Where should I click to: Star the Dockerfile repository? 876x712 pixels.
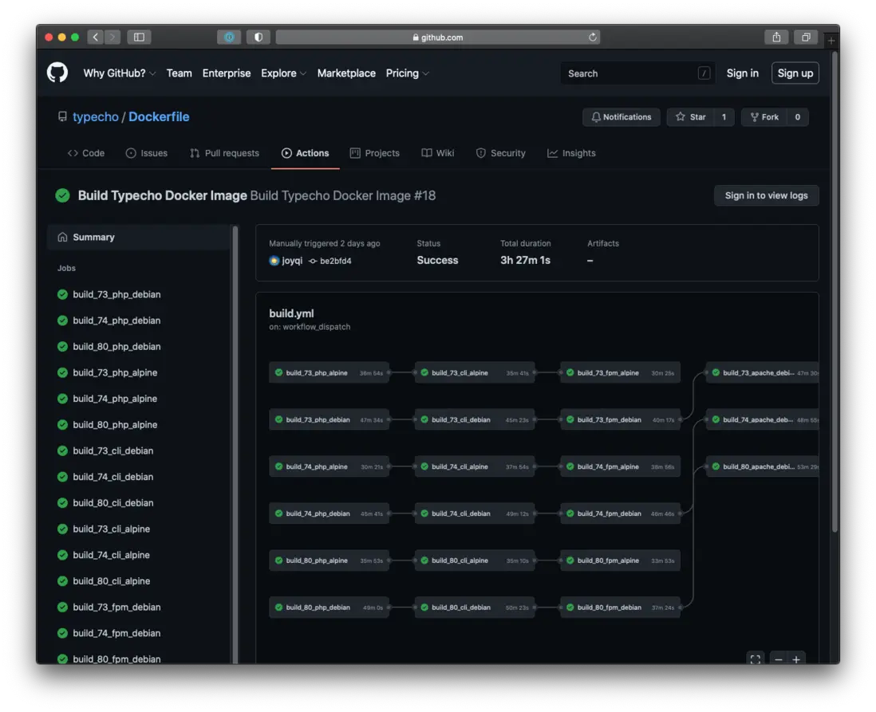pos(690,117)
